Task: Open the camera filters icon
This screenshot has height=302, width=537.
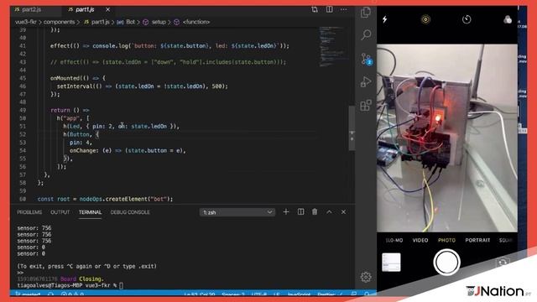Action: (508, 19)
